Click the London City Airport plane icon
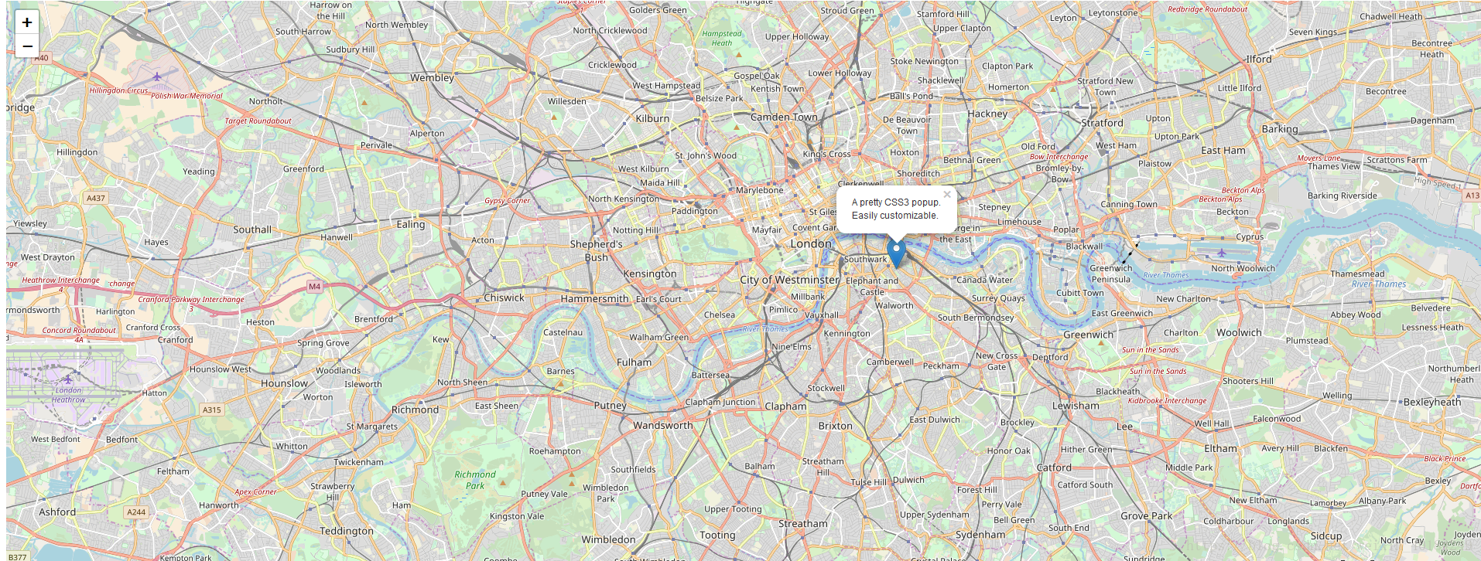The image size is (1481, 561). 1222,253
